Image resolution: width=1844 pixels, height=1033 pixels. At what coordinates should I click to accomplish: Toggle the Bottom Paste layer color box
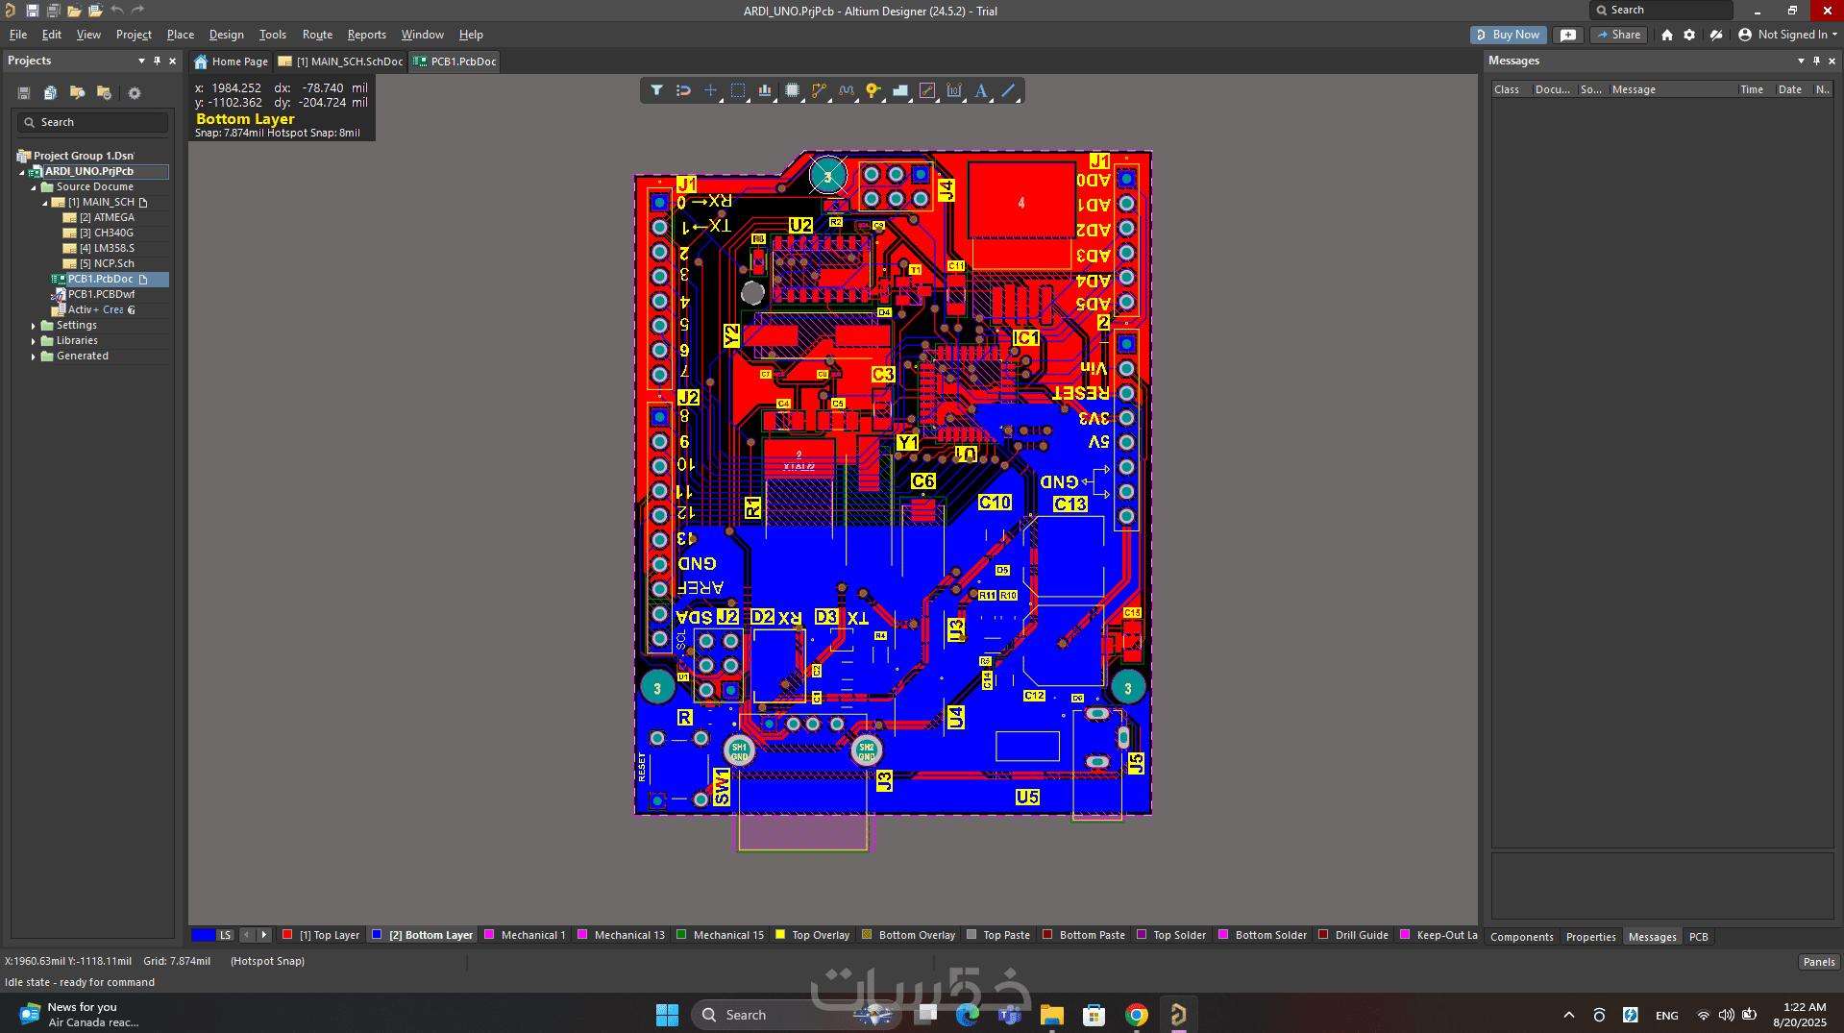point(1047,935)
